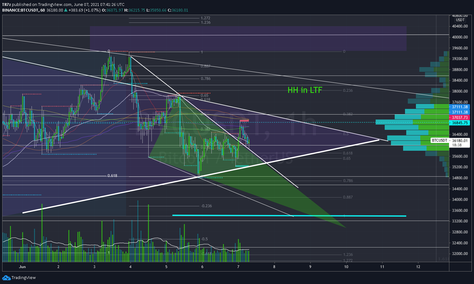Click day 10 on the time axis
This screenshot has width=474, height=284.
pyautogui.click(x=346, y=267)
